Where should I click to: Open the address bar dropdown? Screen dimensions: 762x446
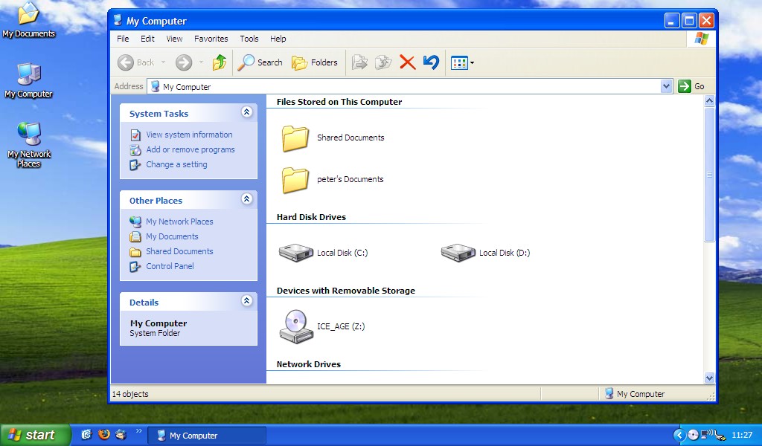[x=666, y=86]
